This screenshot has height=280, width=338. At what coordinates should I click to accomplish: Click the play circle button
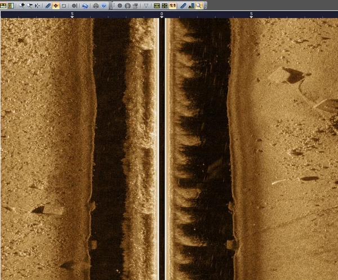tap(128, 6)
